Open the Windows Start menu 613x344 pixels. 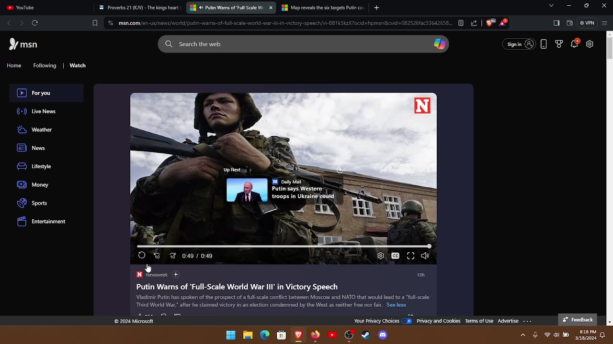point(231,335)
